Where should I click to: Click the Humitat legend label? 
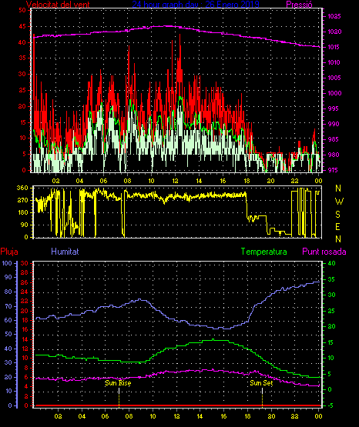65,252
